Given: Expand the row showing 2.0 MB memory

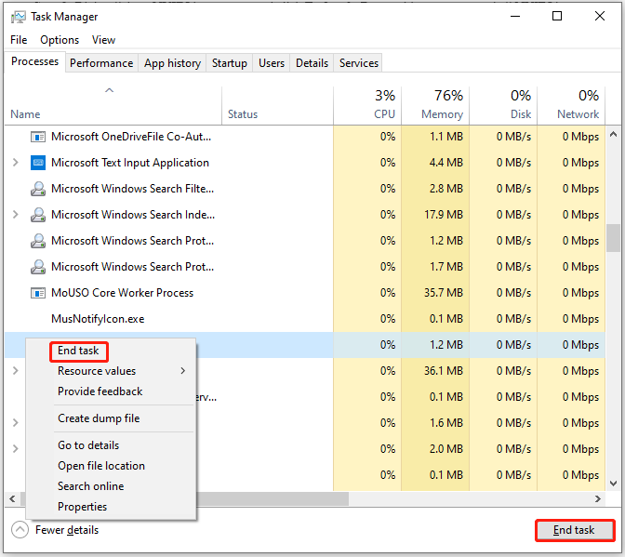Looking at the screenshot, I should (x=15, y=449).
